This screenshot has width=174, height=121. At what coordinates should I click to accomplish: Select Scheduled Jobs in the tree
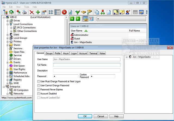(x=21, y=76)
